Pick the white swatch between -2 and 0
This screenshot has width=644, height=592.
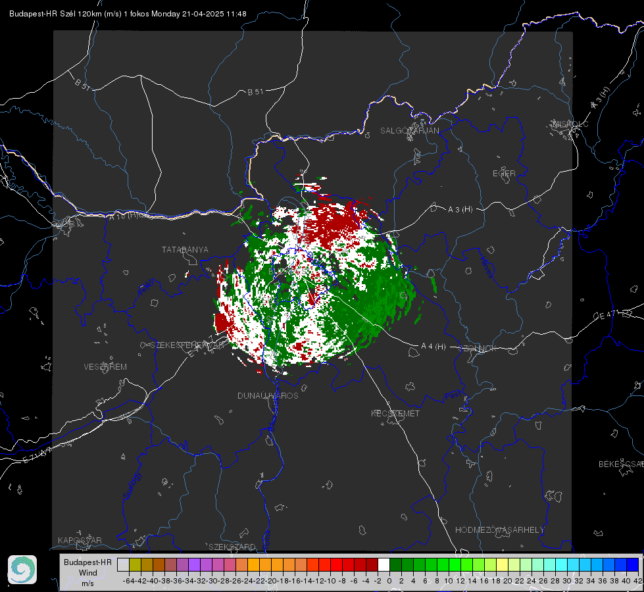(384, 564)
